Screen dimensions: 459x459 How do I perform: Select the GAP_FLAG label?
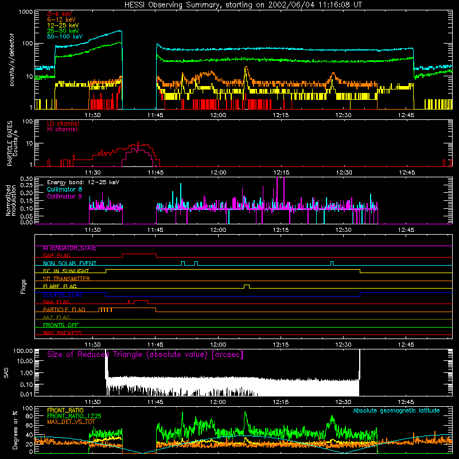(x=56, y=255)
